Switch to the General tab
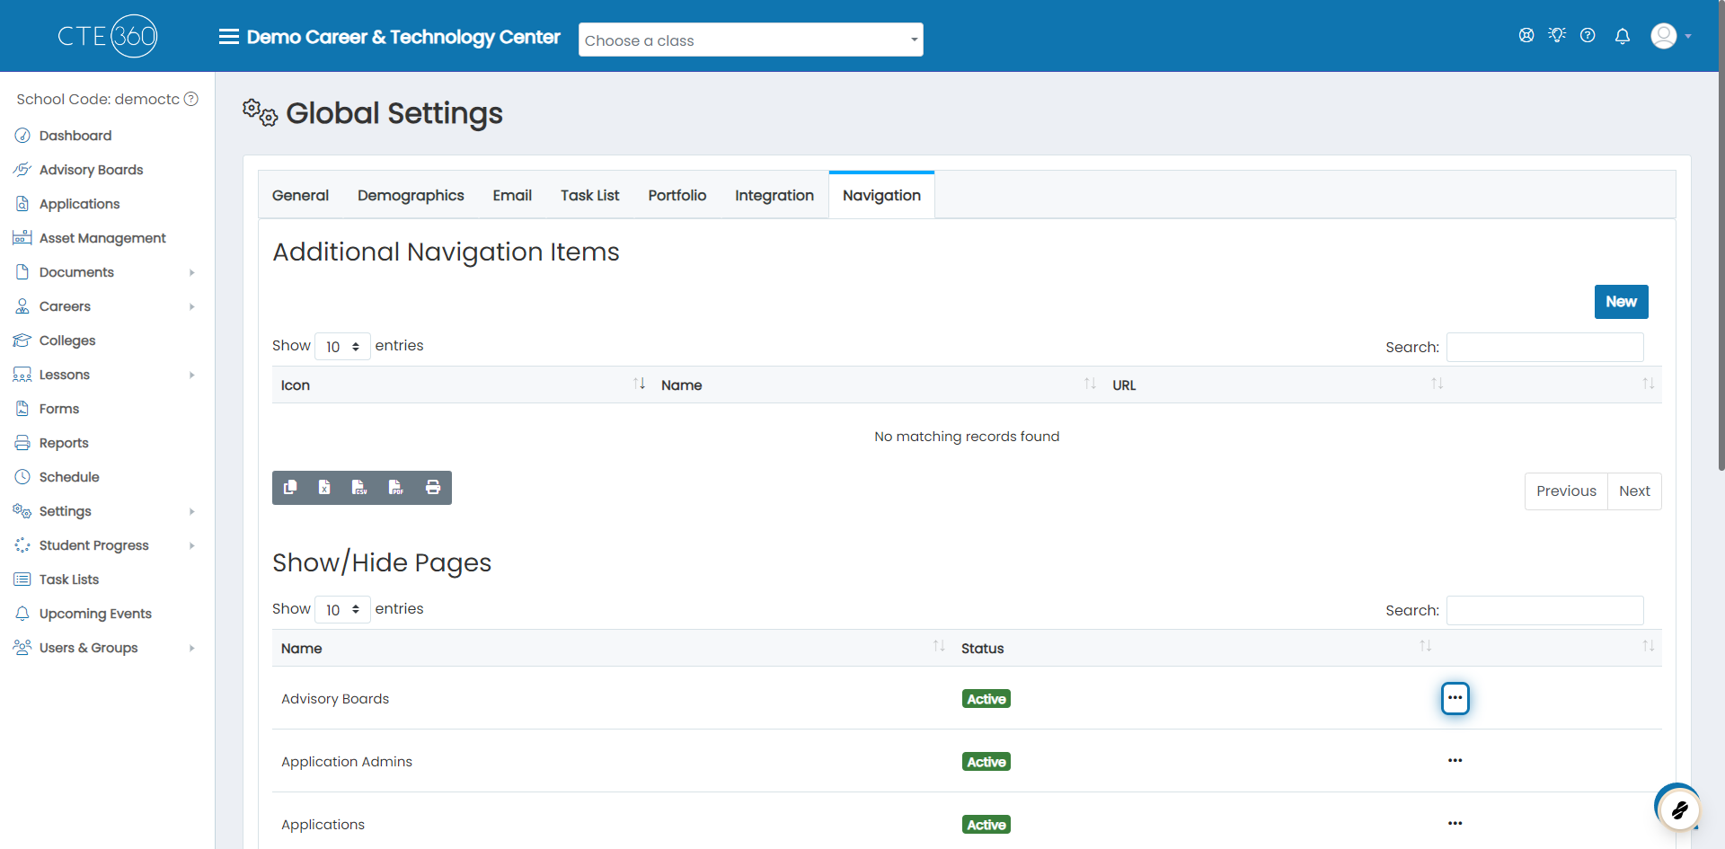 [300, 195]
